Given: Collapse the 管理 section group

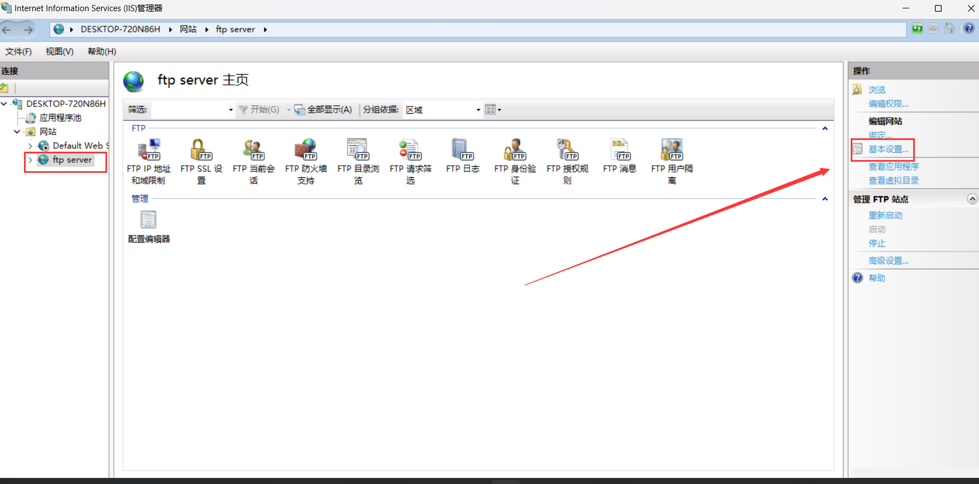Looking at the screenshot, I should tap(825, 199).
